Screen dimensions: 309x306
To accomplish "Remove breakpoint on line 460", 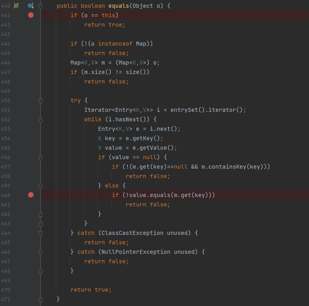I will 31,195.
